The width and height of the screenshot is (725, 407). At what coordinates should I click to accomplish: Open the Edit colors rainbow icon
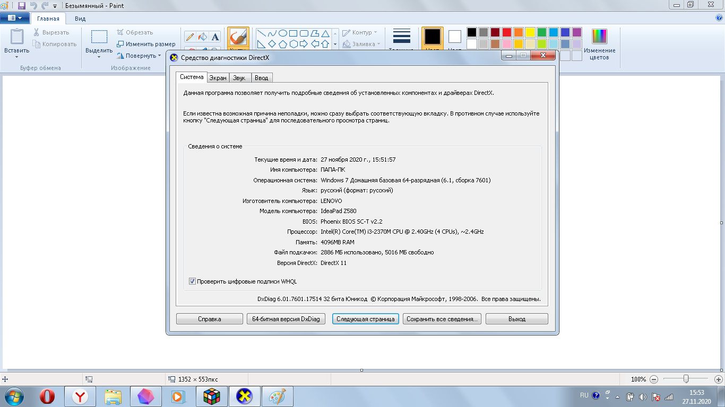tap(599, 36)
